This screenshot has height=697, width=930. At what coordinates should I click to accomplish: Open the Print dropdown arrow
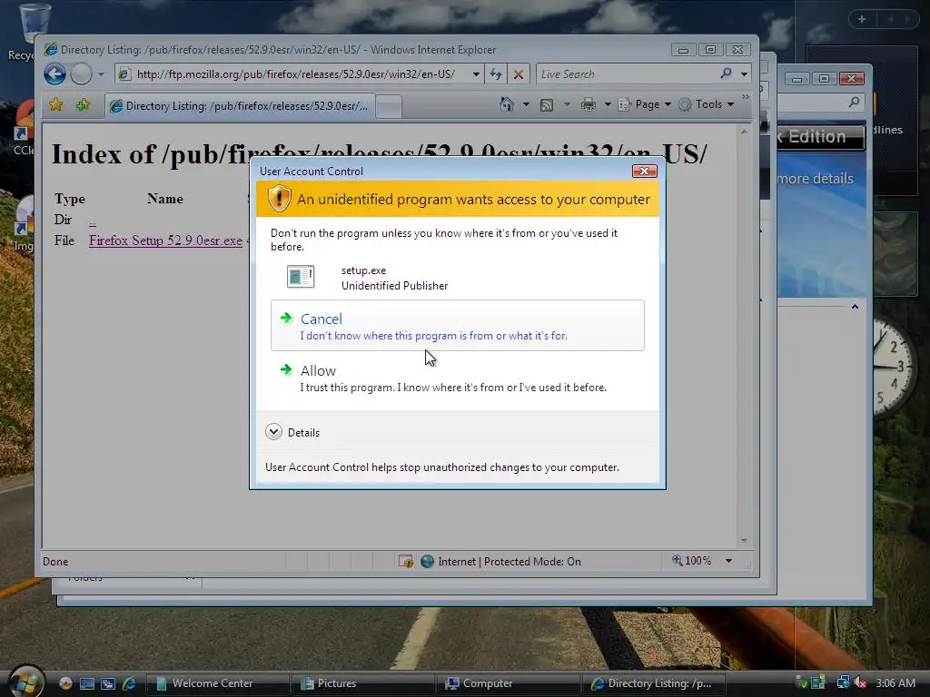(x=608, y=105)
